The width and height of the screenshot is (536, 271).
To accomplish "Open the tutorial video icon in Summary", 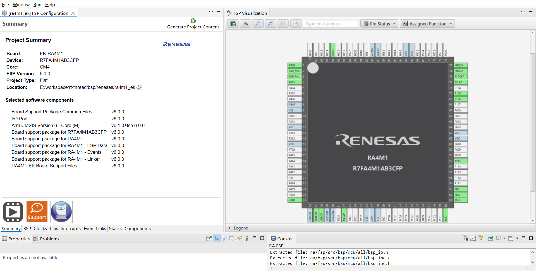I will pyautogui.click(x=13, y=212).
